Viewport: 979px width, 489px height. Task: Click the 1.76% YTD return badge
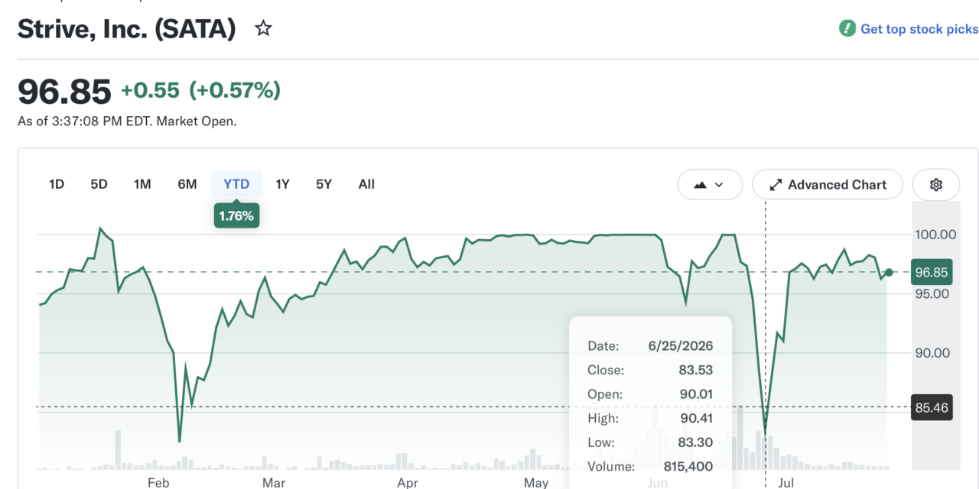coord(236,215)
